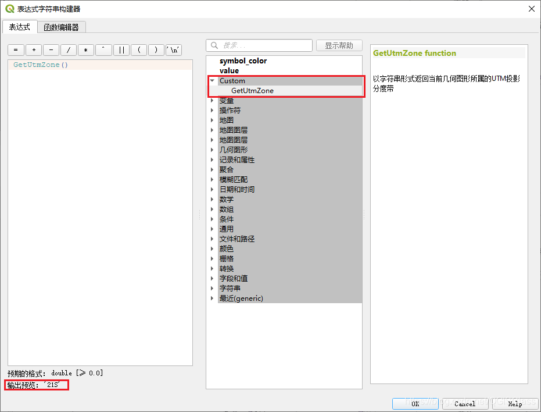The width and height of the screenshot is (541, 412).
Task: Expand the 数学 group
Action: coord(212,199)
